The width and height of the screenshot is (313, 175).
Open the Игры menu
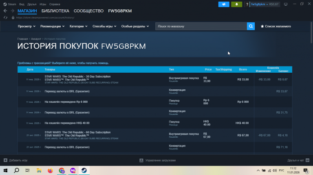(43, 4)
